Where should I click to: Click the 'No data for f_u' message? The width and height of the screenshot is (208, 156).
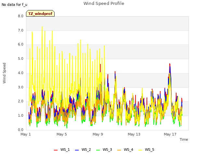[14, 5]
